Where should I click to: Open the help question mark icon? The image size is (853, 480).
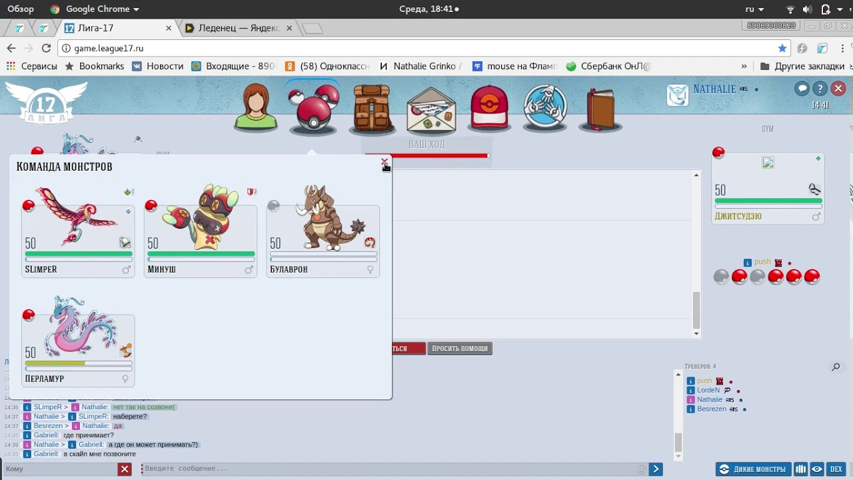tap(820, 89)
